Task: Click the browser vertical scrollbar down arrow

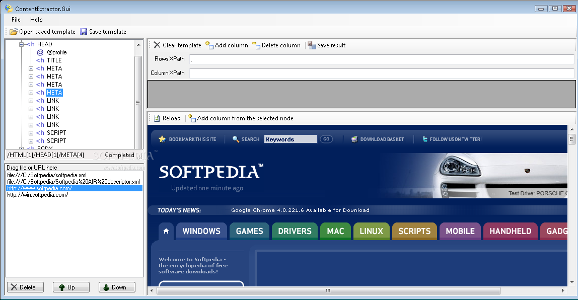Action: click(572, 283)
